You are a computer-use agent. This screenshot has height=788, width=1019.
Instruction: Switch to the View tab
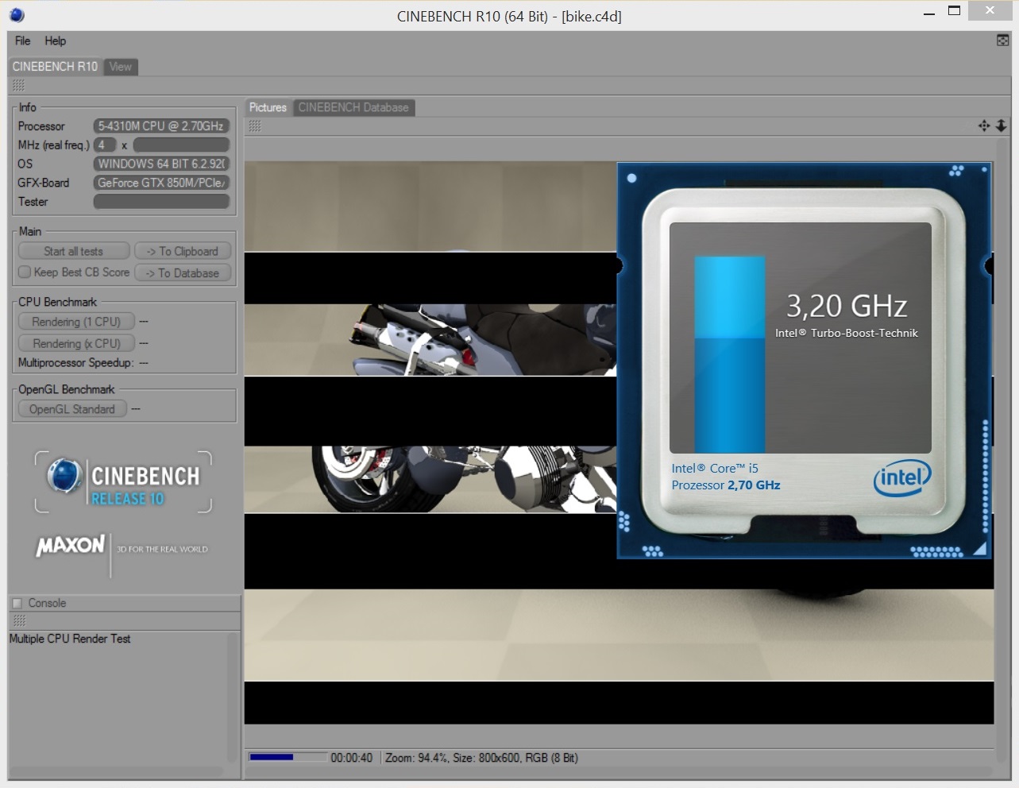[121, 67]
